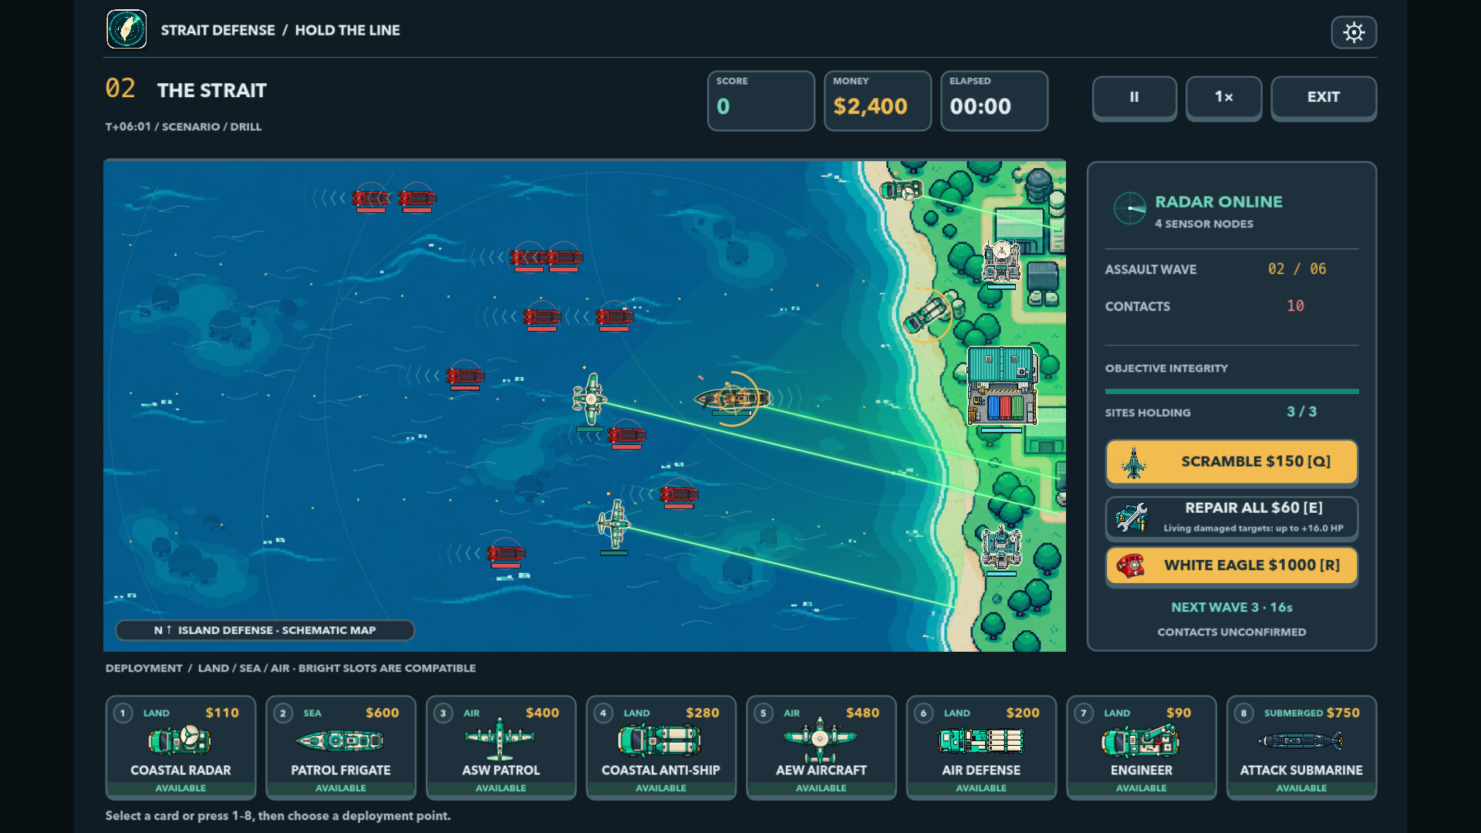Select the ASW Patrol aircraft card
The image size is (1481, 833).
[x=501, y=747]
